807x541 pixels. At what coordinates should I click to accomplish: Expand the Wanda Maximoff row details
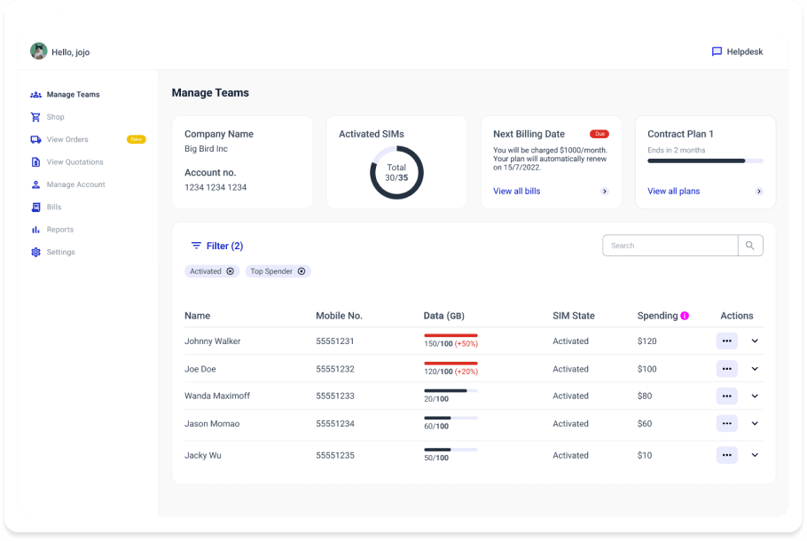(x=755, y=396)
